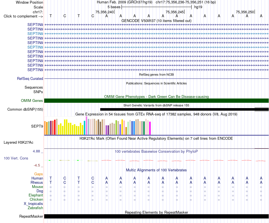Click the Rhesus alignment row label
269x223 pixels.
tap(37, 182)
